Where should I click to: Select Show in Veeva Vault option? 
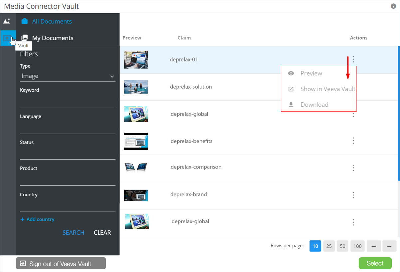328,89
